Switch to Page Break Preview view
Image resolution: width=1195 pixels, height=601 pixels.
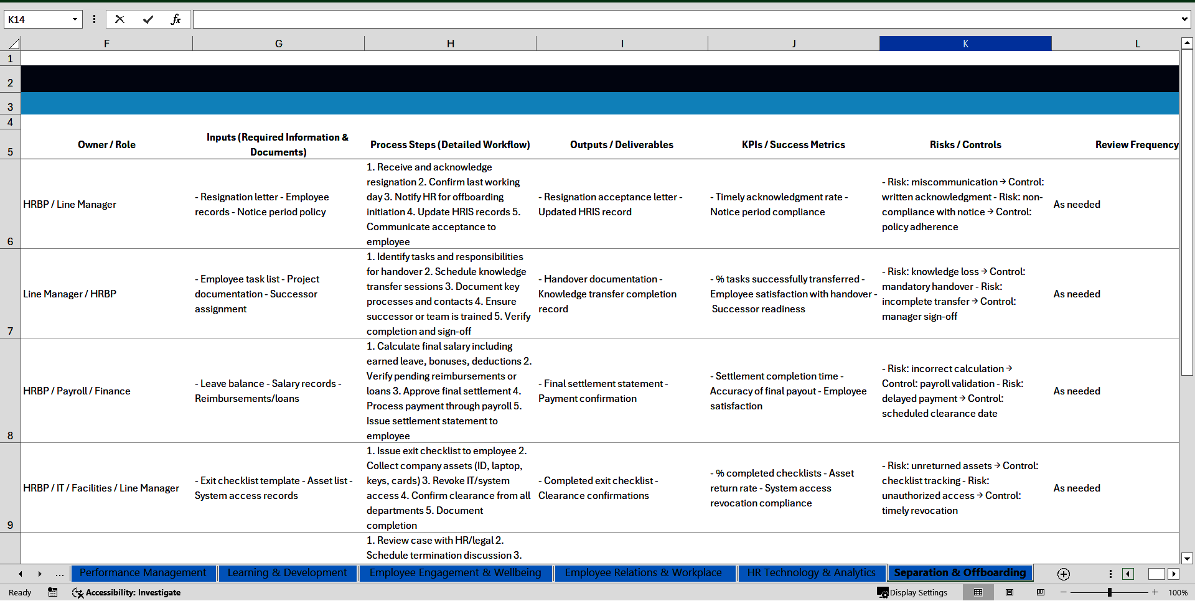tap(1041, 592)
